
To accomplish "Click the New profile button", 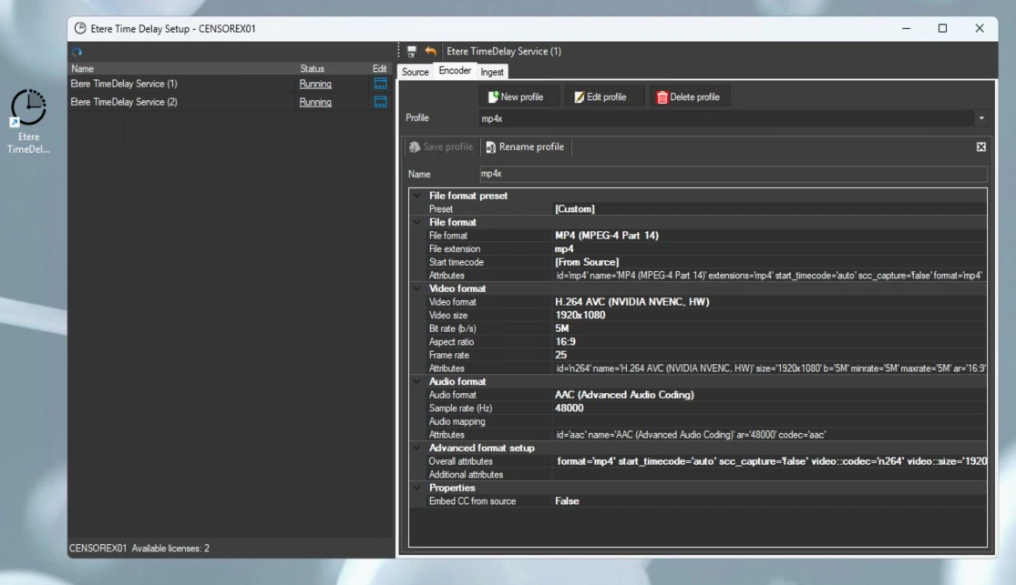I will click(519, 97).
